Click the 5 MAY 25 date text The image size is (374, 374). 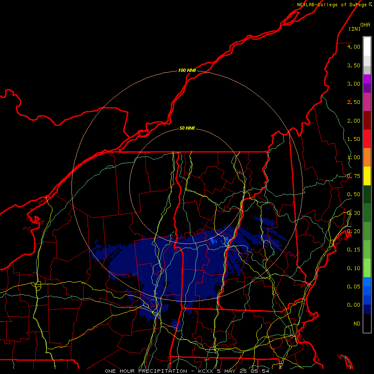232,371
